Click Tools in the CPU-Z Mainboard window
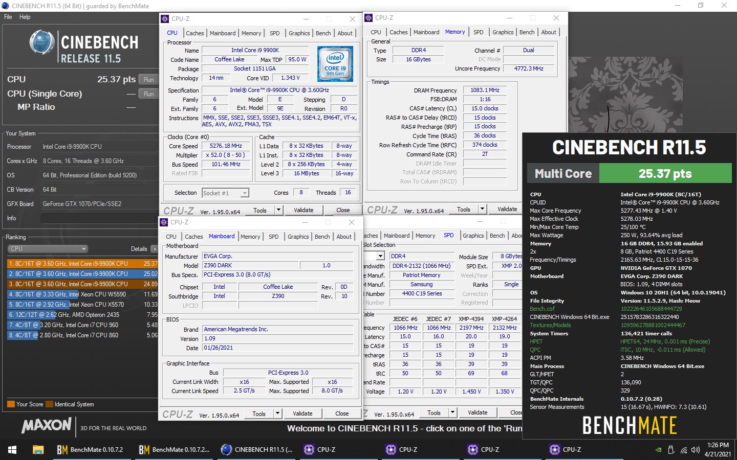 [259, 413]
